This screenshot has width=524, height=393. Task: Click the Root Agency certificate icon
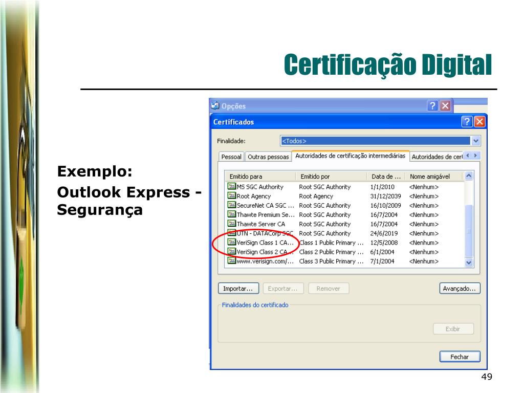(x=231, y=196)
